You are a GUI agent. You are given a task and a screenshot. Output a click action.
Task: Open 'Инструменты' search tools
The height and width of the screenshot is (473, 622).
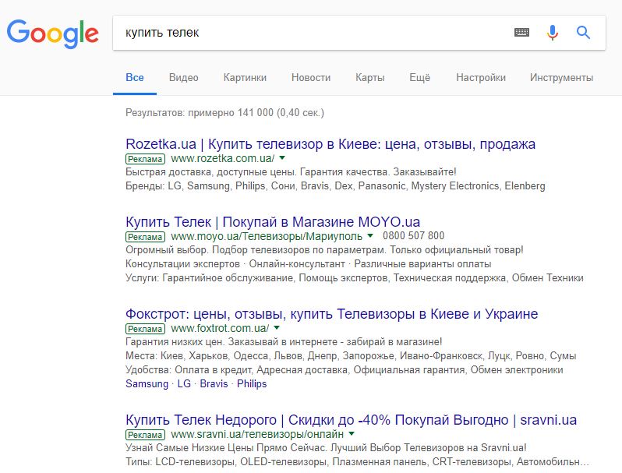click(562, 78)
